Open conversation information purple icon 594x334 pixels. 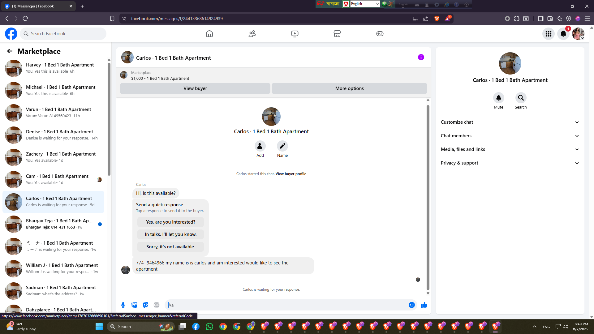coord(421,57)
